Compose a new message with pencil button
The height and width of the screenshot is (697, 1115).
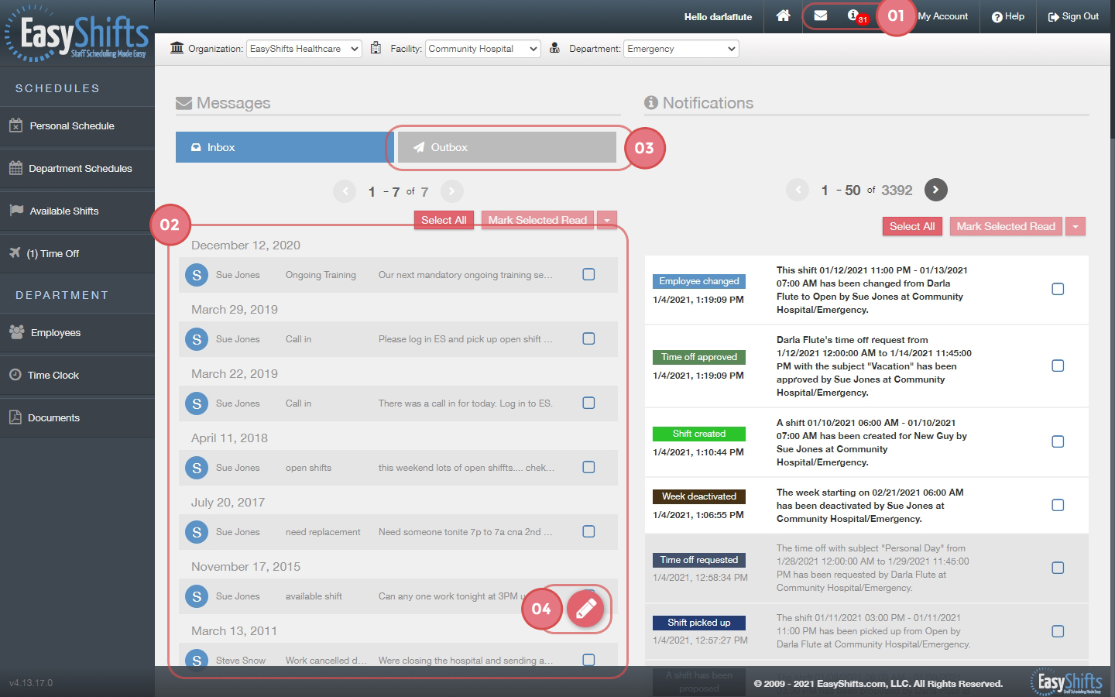[585, 609]
